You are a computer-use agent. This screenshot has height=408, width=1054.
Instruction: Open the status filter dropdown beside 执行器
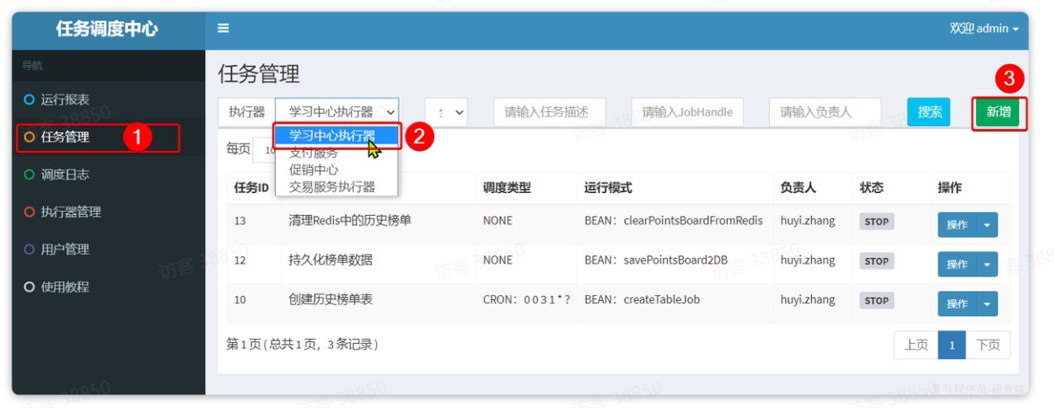(446, 111)
